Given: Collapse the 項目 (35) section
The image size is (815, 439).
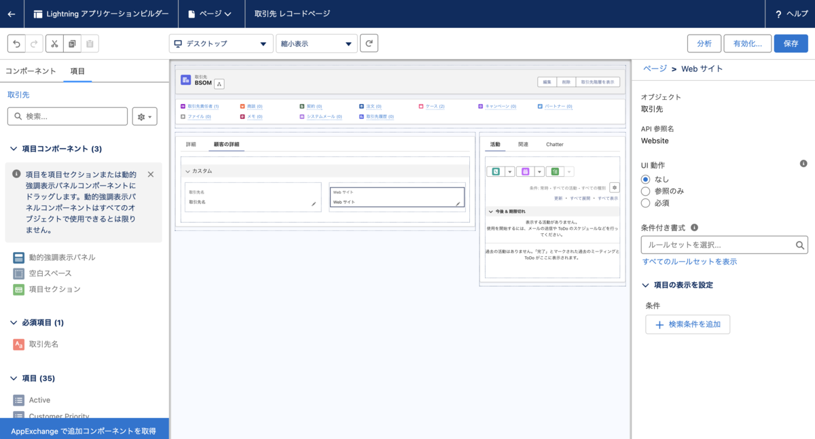Looking at the screenshot, I should (15, 379).
